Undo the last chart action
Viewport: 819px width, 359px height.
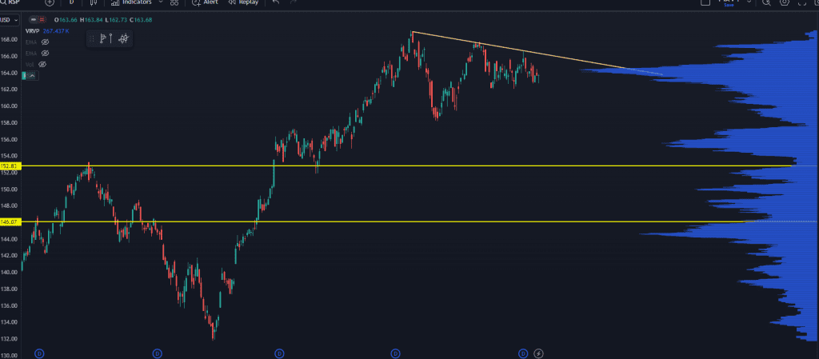pyautogui.click(x=276, y=2)
